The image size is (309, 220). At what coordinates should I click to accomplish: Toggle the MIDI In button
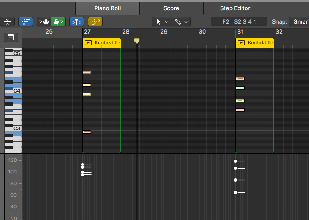pos(44,22)
